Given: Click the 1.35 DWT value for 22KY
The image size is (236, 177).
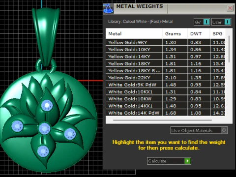Looking at the screenshot, I should [x=196, y=78].
